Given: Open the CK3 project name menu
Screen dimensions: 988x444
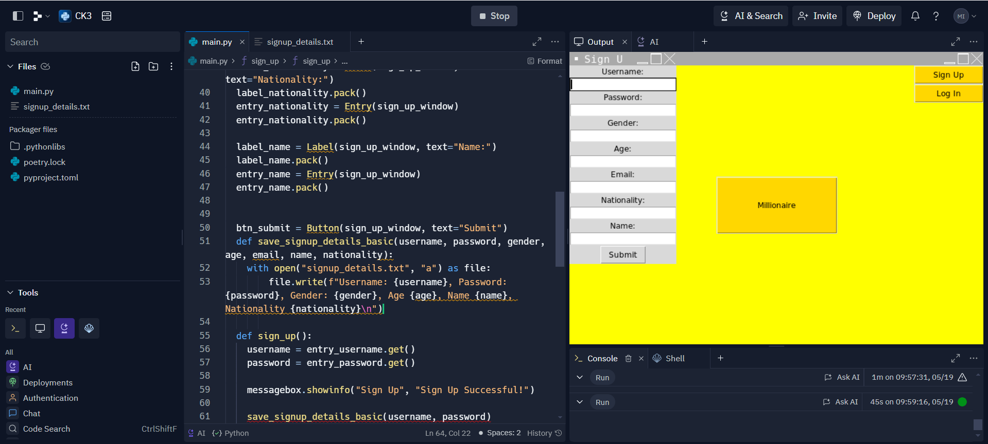Looking at the screenshot, I should (x=75, y=16).
